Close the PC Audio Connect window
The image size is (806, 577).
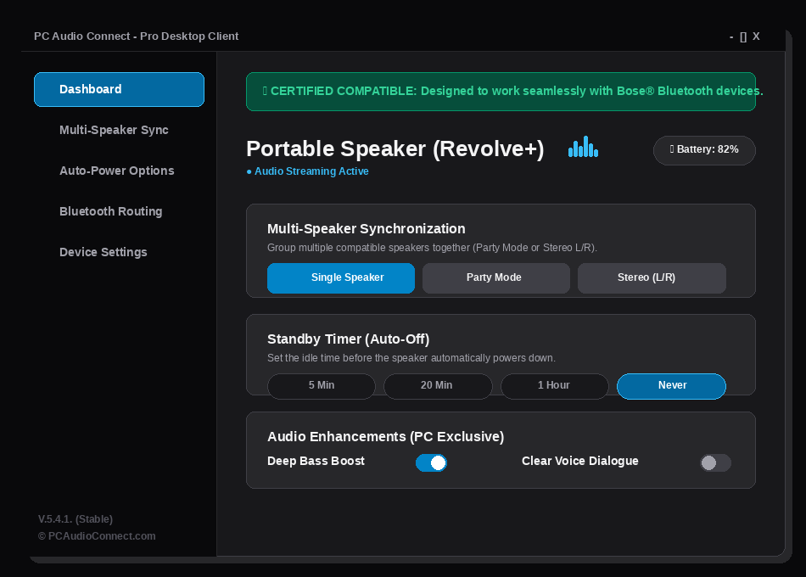pyautogui.click(x=756, y=36)
